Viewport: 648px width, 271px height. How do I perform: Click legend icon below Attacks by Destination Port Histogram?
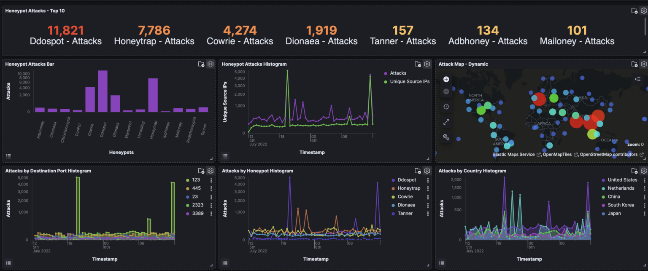pos(8,263)
